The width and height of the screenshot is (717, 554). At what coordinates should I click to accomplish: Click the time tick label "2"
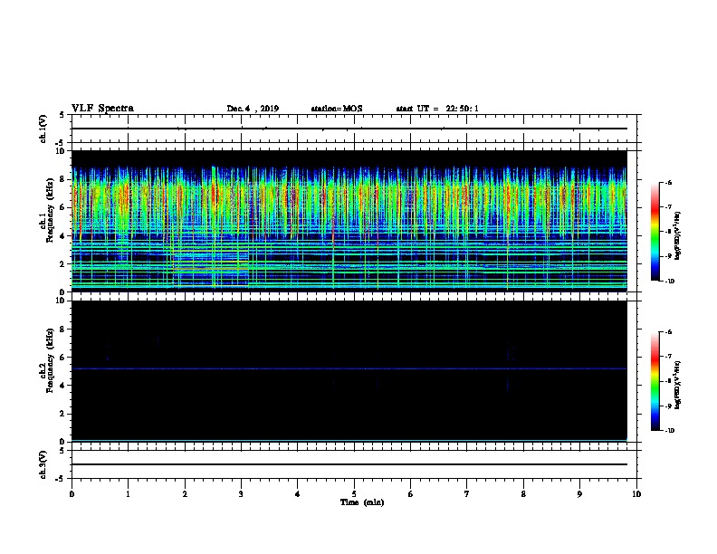pos(185,493)
